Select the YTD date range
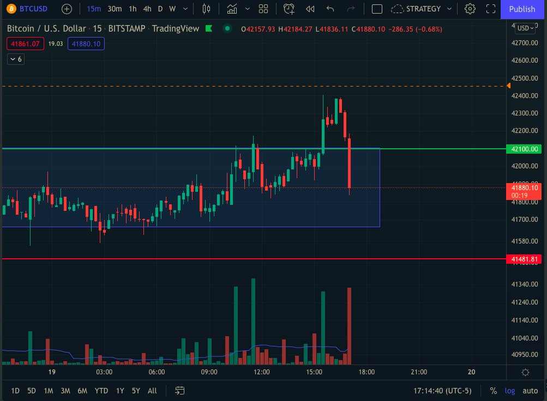 [x=101, y=391]
